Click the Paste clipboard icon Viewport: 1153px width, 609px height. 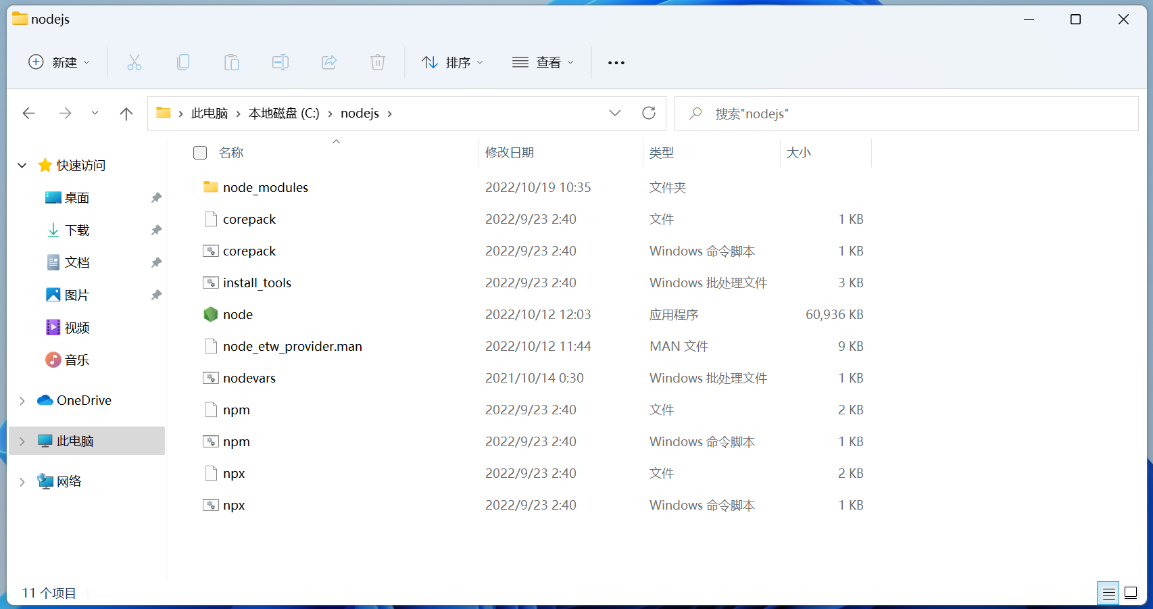(232, 63)
